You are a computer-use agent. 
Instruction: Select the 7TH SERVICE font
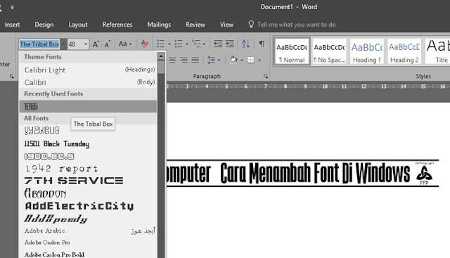pos(88,181)
